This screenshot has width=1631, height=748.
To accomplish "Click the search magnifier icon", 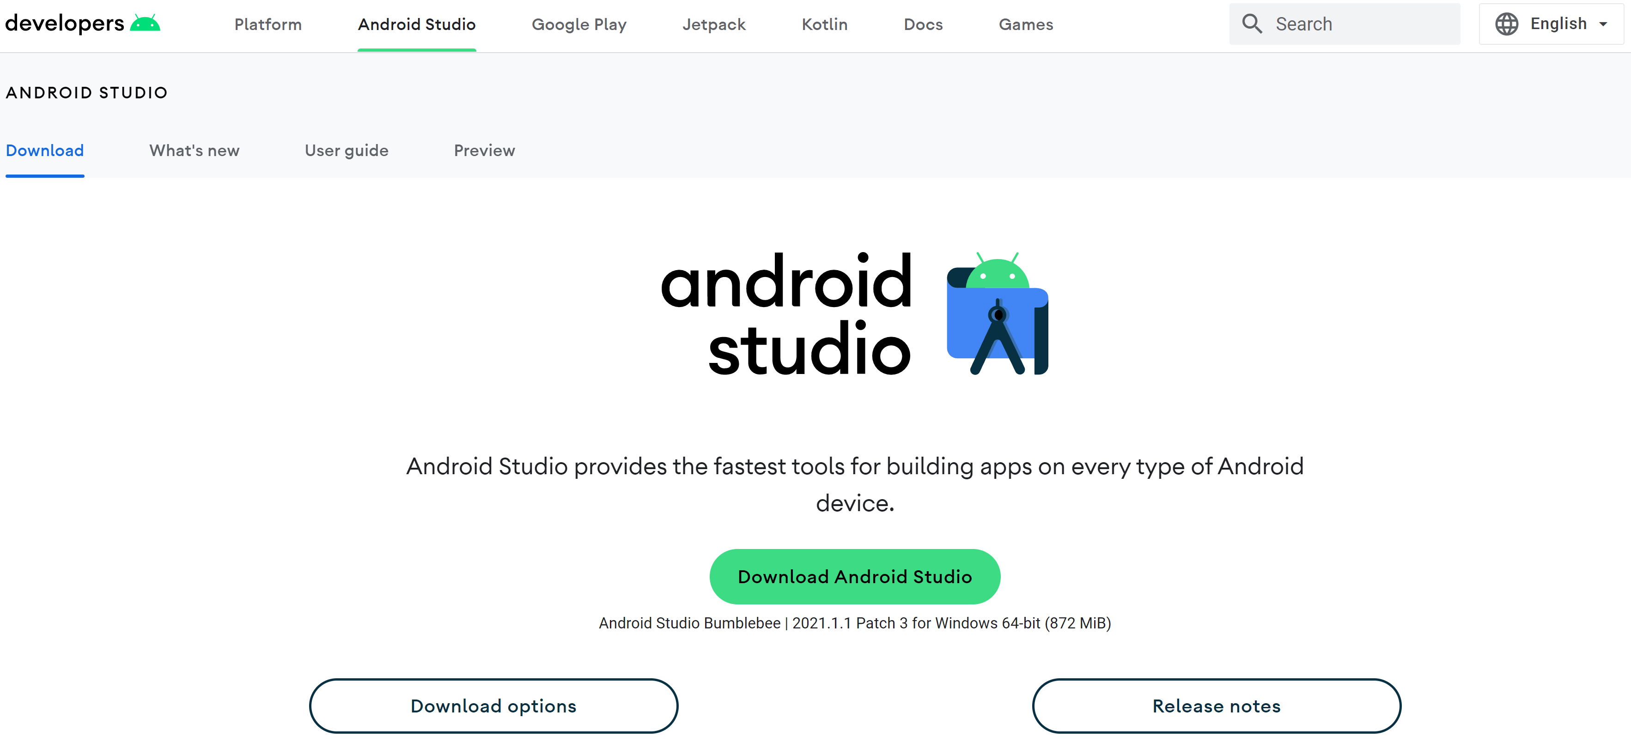I will (1249, 23).
